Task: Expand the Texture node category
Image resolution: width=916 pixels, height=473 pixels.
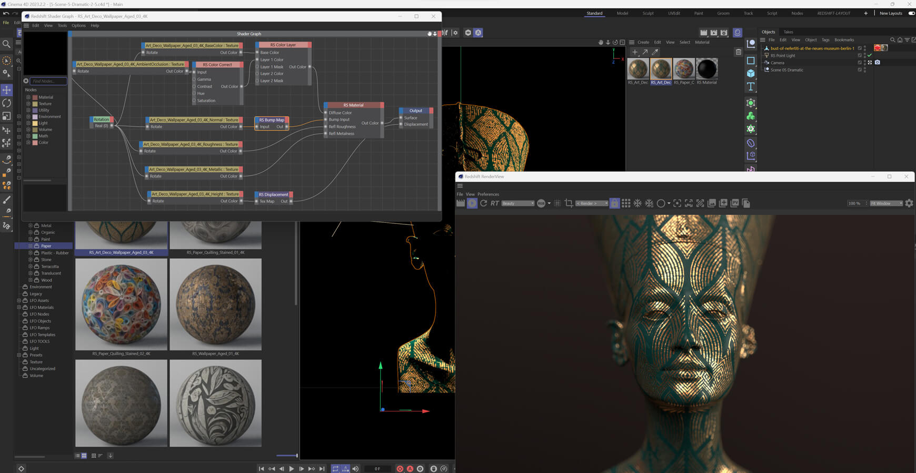Action: point(28,104)
